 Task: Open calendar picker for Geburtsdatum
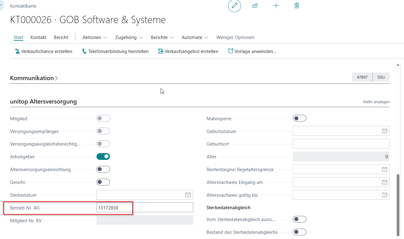tap(384, 131)
